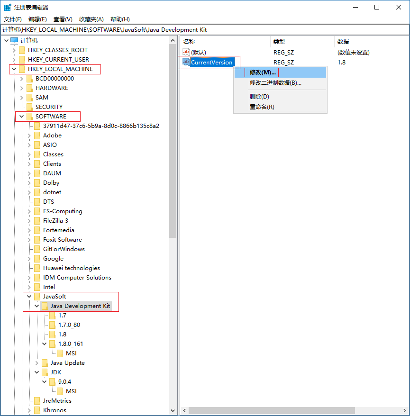410x416 pixels.
Task: Click the registry path address bar
Action: point(205,30)
